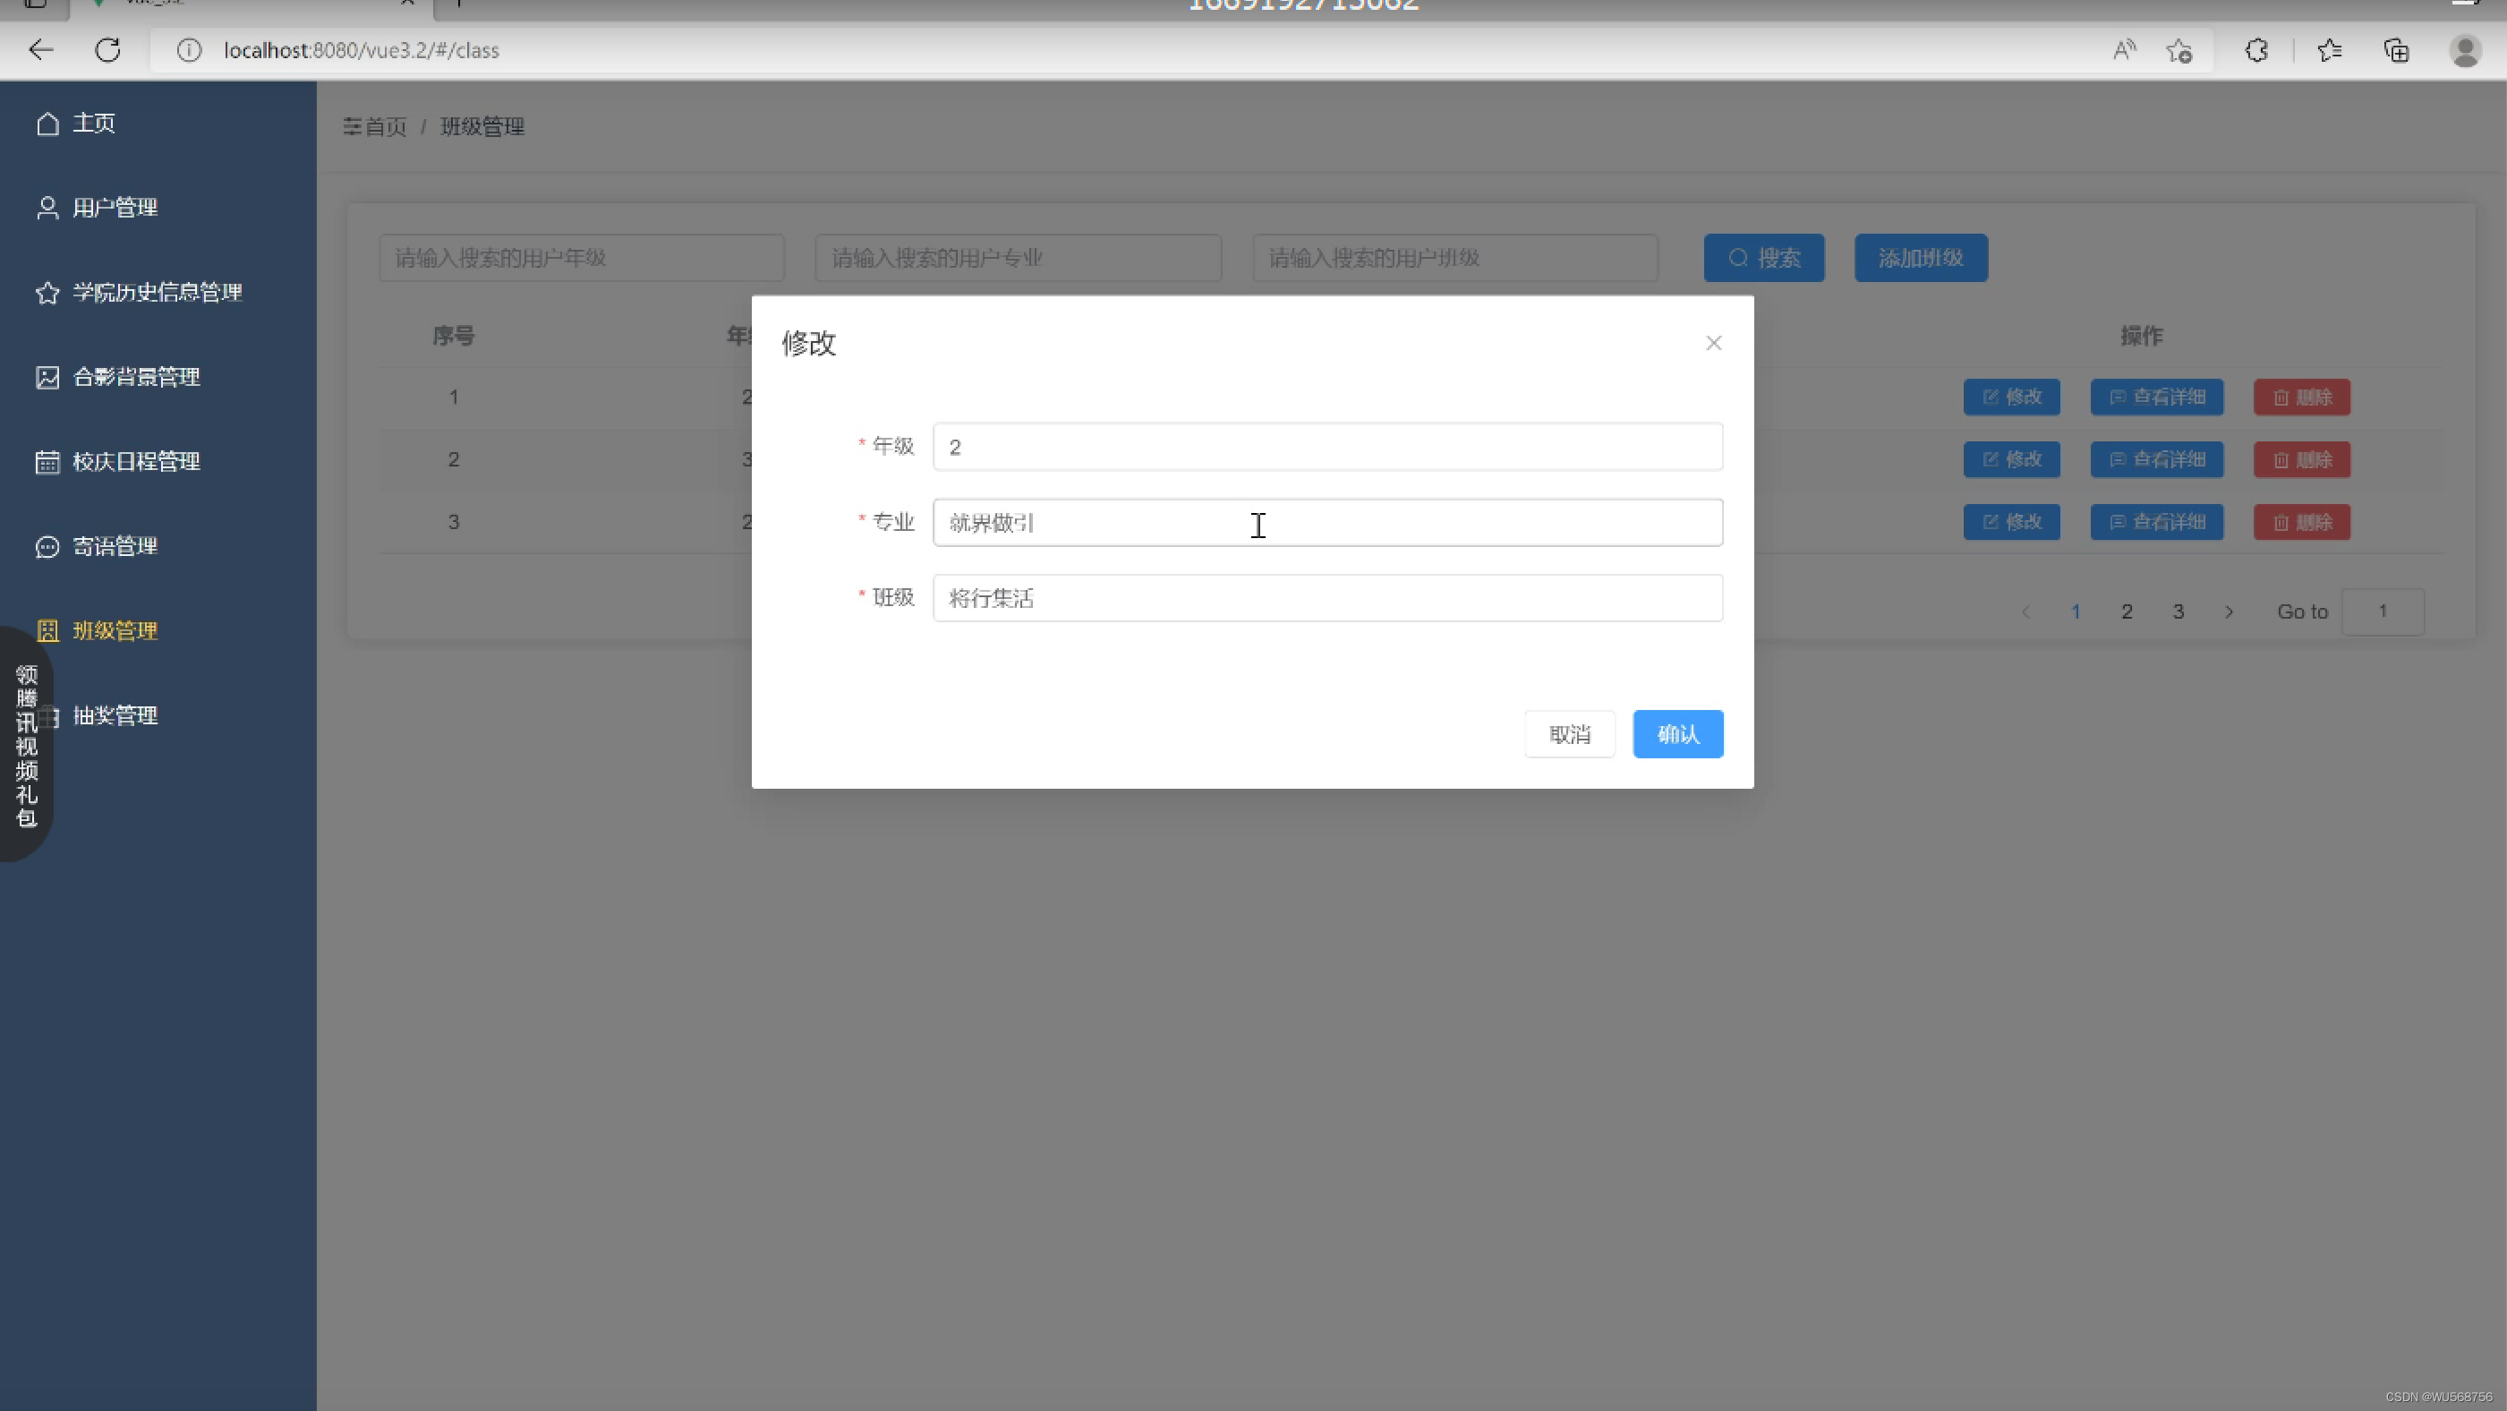Reload the page with refresh icon
Screen dimensions: 2507x1411
(108, 49)
